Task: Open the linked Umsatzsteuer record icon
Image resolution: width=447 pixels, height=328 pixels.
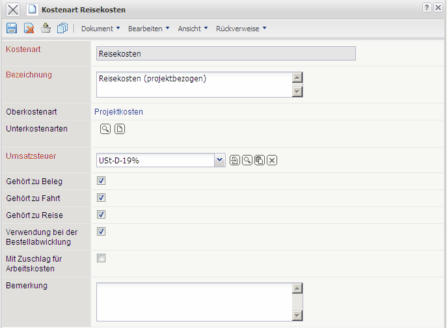Action: (x=235, y=160)
